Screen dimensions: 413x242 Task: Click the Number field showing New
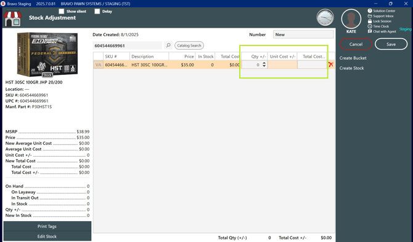(x=303, y=34)
